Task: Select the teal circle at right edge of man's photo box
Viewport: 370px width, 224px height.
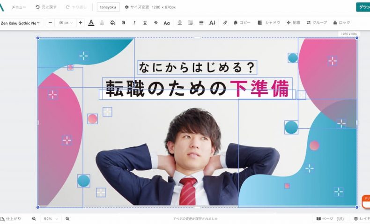Action: coord(291,127)
